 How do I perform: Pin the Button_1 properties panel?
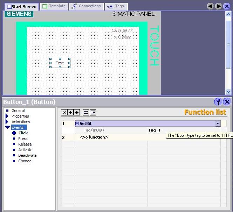point(218,102)
